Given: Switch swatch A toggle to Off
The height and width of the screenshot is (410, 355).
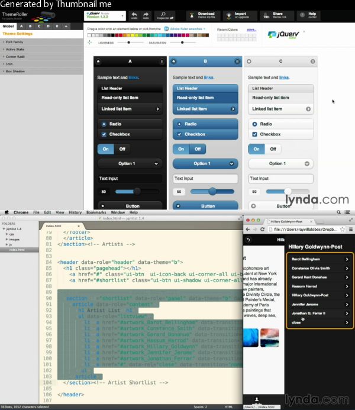Looking at the screenshot, I should point(122,149).
